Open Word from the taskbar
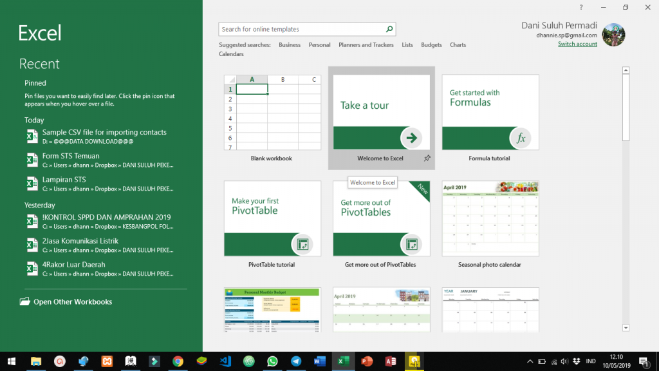The image size is (659, 371). pos(320,361)
